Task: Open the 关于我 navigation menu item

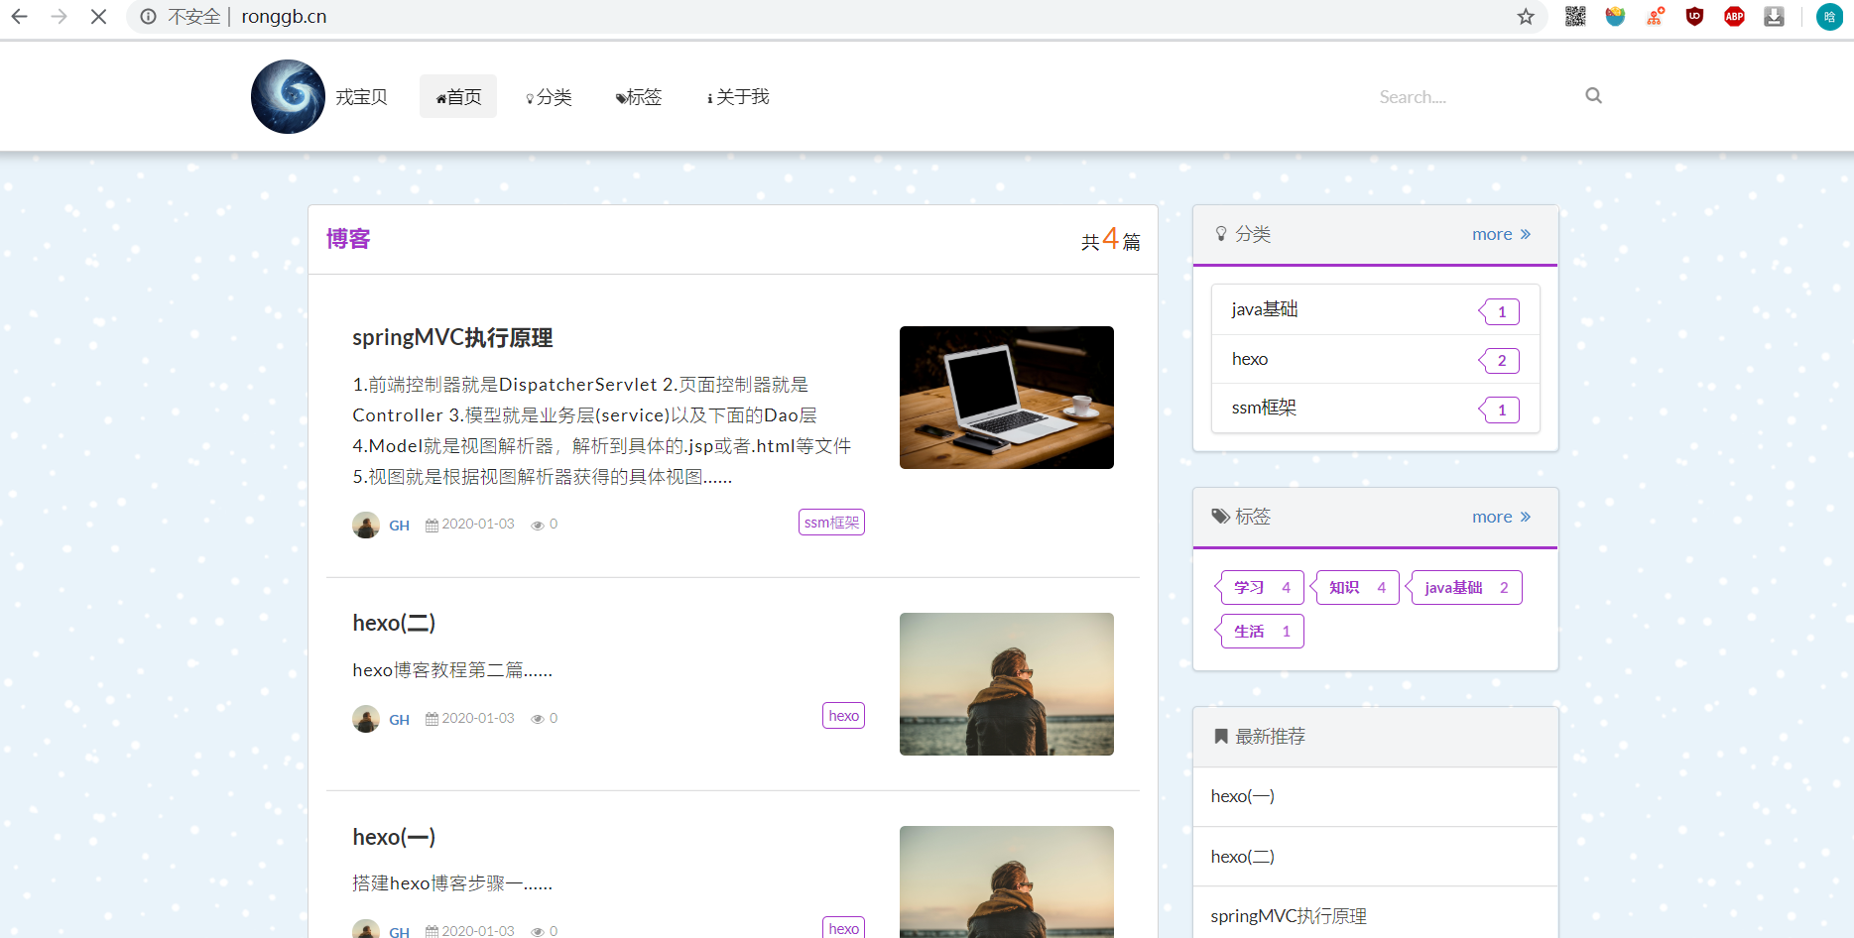Action: point(737,96)
